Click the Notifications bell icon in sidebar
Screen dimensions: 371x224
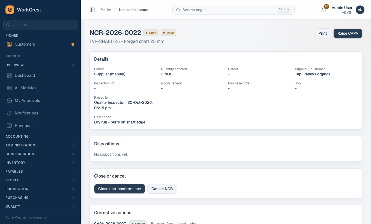[9, 113]
